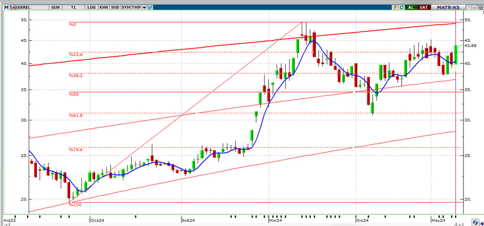Select the %50 Fibonacci level label

(73, 94)
